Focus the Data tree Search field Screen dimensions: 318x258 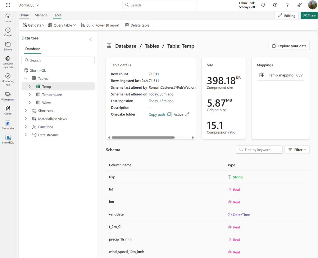tap(58, 60)
